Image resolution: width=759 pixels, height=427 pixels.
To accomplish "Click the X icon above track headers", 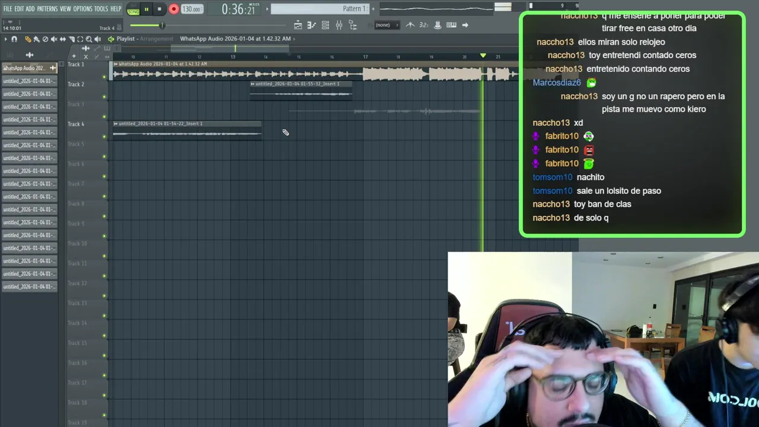I will tap(85, 56).
